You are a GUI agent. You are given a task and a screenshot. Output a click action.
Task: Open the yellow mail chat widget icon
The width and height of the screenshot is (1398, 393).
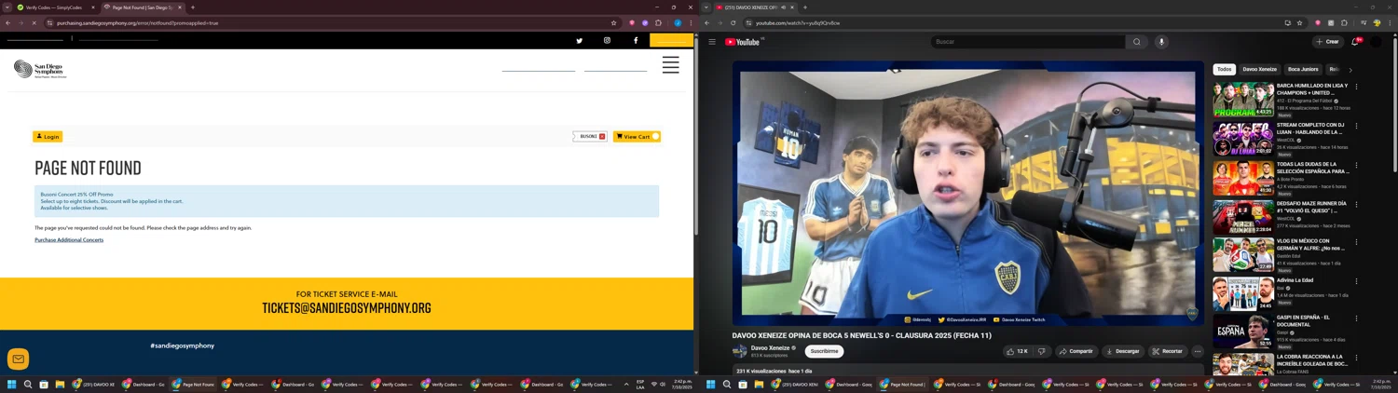point(18,359)
